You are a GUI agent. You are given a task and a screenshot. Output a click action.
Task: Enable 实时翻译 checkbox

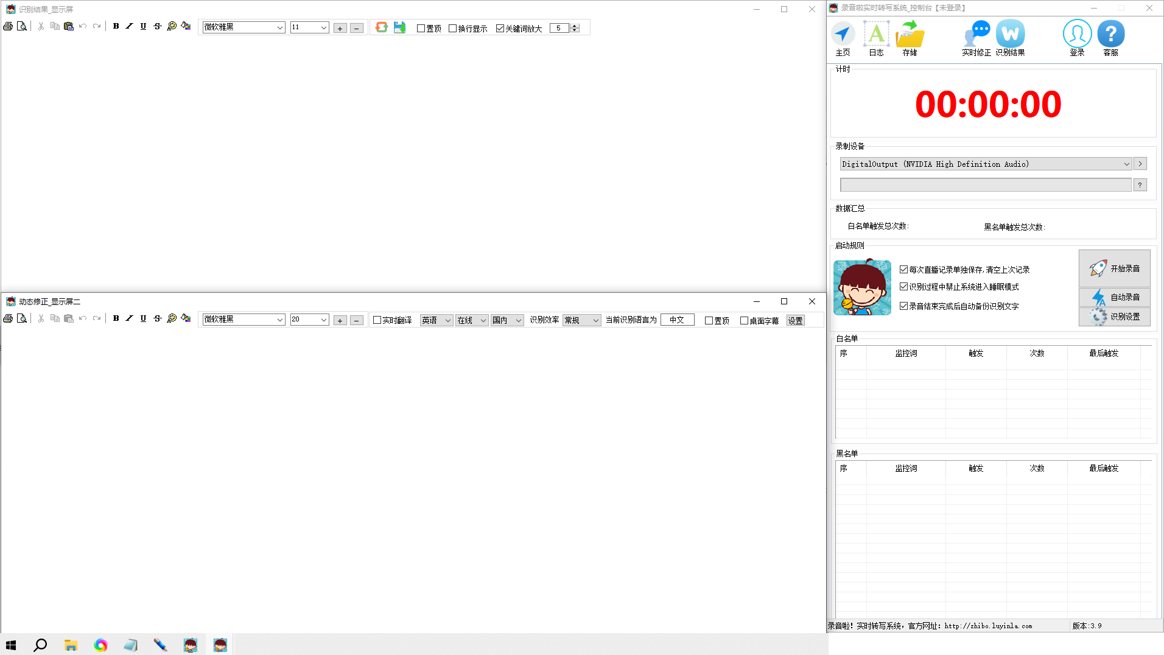[x=377, y=320]
